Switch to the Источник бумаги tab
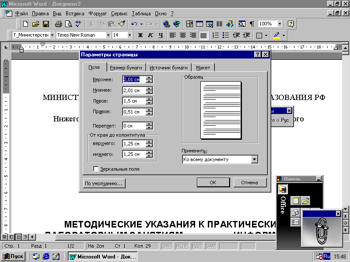This screenshot has height=262, width=350. (x=168, y=68)
